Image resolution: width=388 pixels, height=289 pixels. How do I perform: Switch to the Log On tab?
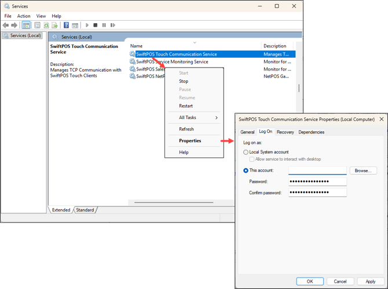click(265, 132)
